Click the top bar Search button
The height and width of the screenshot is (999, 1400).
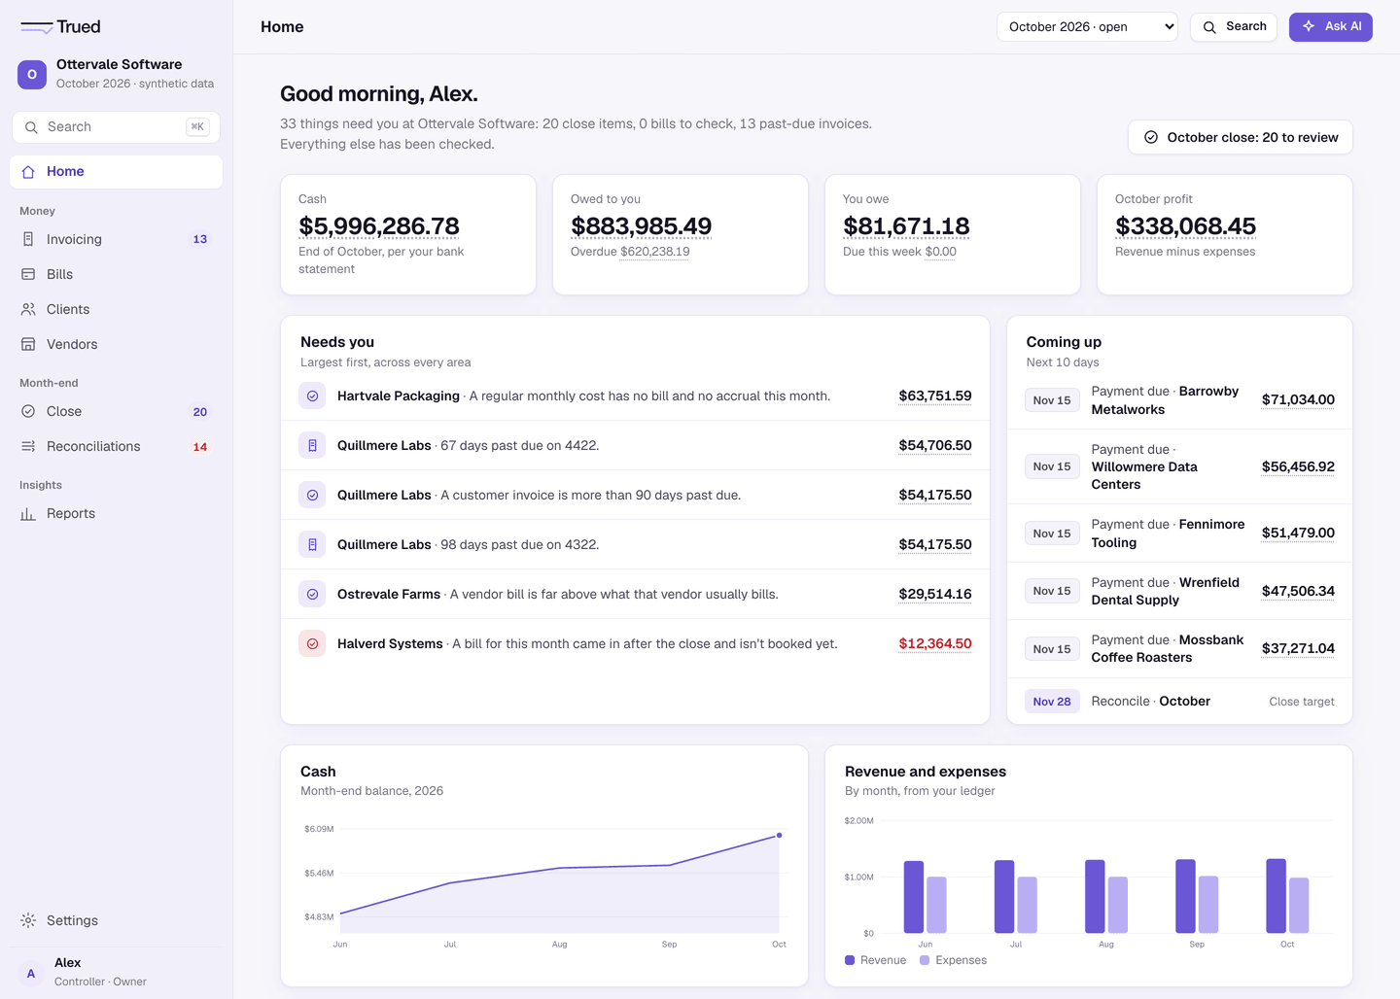point(1234,27)
